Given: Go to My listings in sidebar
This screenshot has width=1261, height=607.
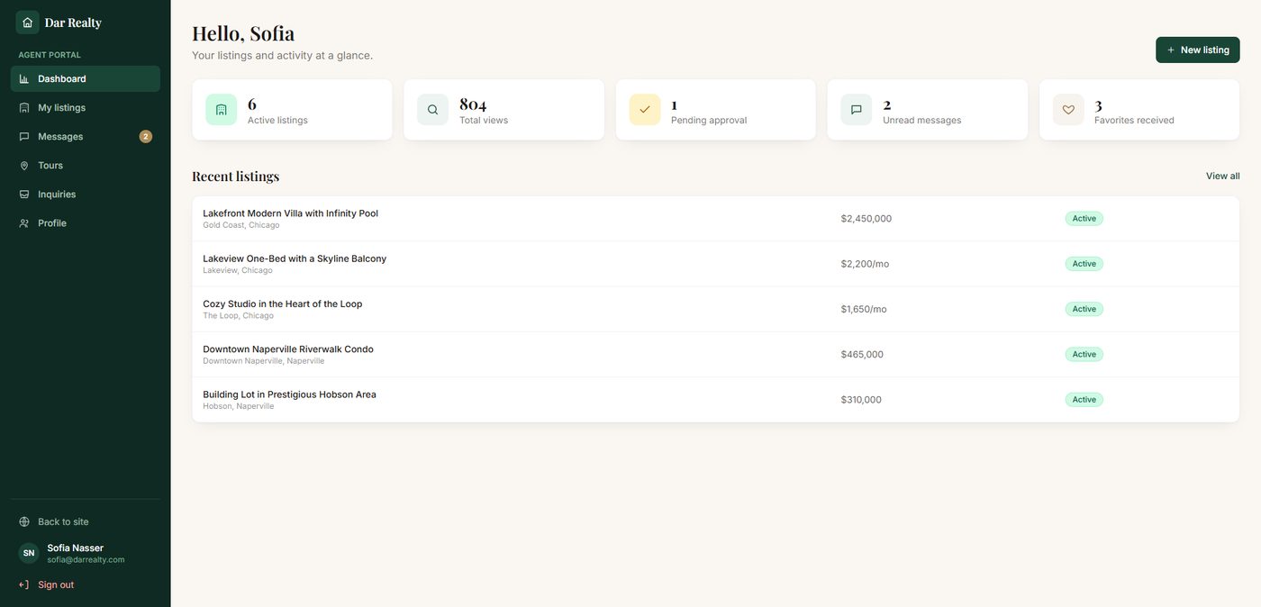Looking at the screenshot, I should click(86, 108).
